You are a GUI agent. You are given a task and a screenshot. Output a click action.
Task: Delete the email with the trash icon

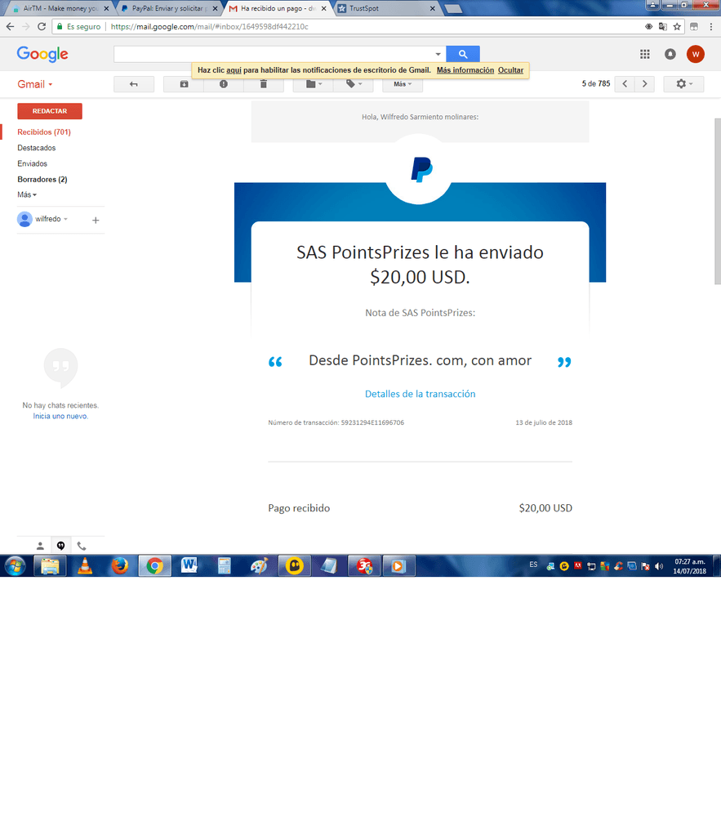(x=264, y=84)
